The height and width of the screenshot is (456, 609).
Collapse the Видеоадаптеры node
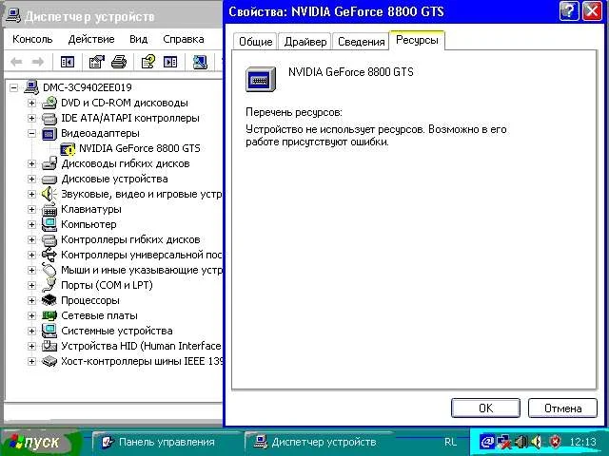[x=31, y=133]
